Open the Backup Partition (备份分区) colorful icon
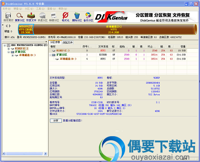The width and height of the screenshot is (200, 162). (x=88, y=17)
